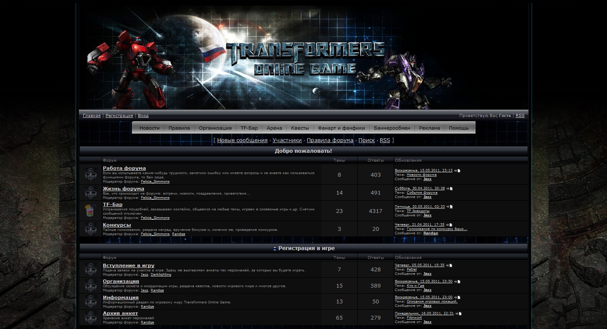This screenshot has width=607, height=329.
Task: Open the Новости menu tab
Action: pos(149,128)
